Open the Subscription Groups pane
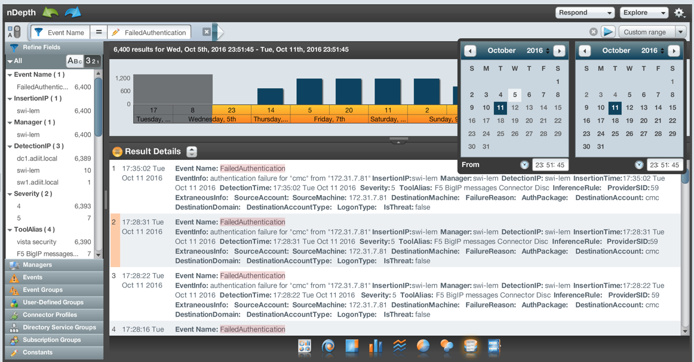This screenshot has height=362, width=694. click(54, 340)
